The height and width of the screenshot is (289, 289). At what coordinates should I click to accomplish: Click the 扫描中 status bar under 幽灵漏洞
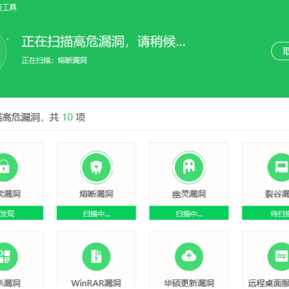189,213
